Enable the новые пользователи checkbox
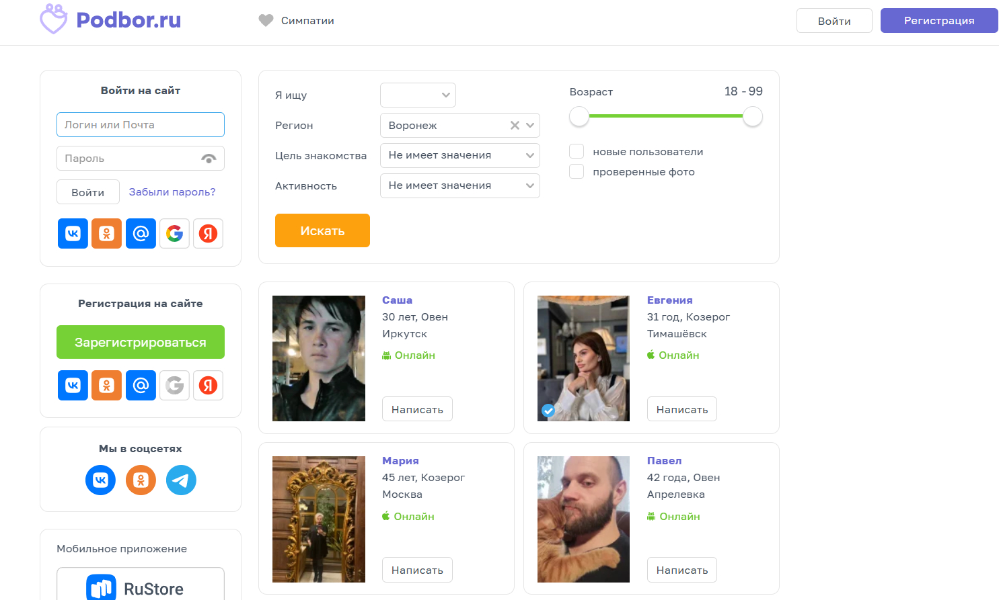 (577, 152)
